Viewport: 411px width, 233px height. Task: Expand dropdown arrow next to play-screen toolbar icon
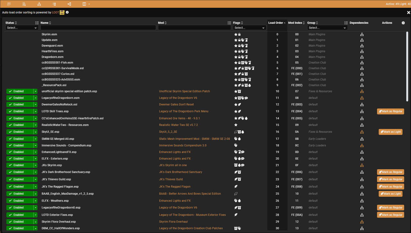pos(89,4)
